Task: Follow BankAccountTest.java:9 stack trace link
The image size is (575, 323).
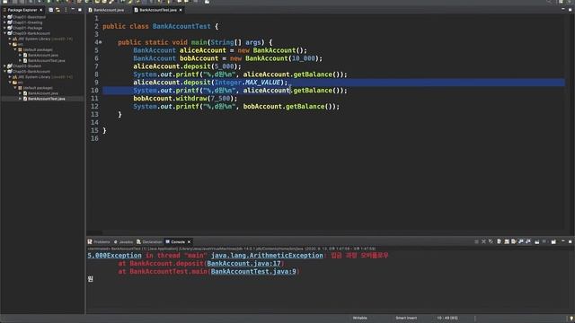Action: (253, 271)
